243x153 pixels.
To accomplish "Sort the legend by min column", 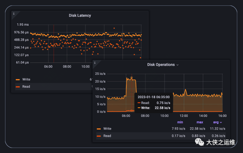I will click(x=180, y=122).
